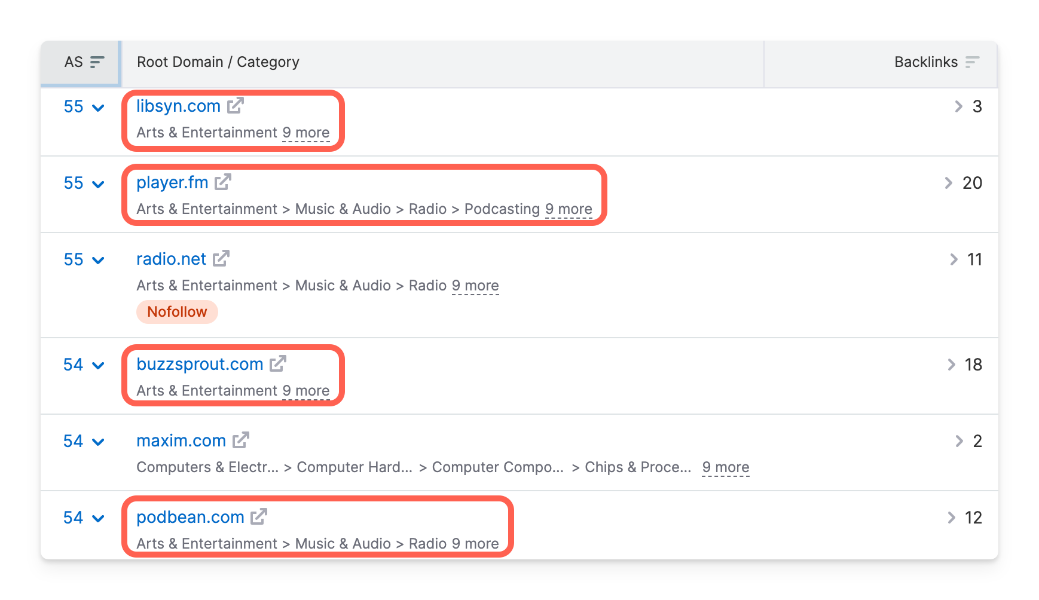Expand the AS 54 chevron for podbean.com
This screenshot has width=1039, height=600.
point(98,519)
